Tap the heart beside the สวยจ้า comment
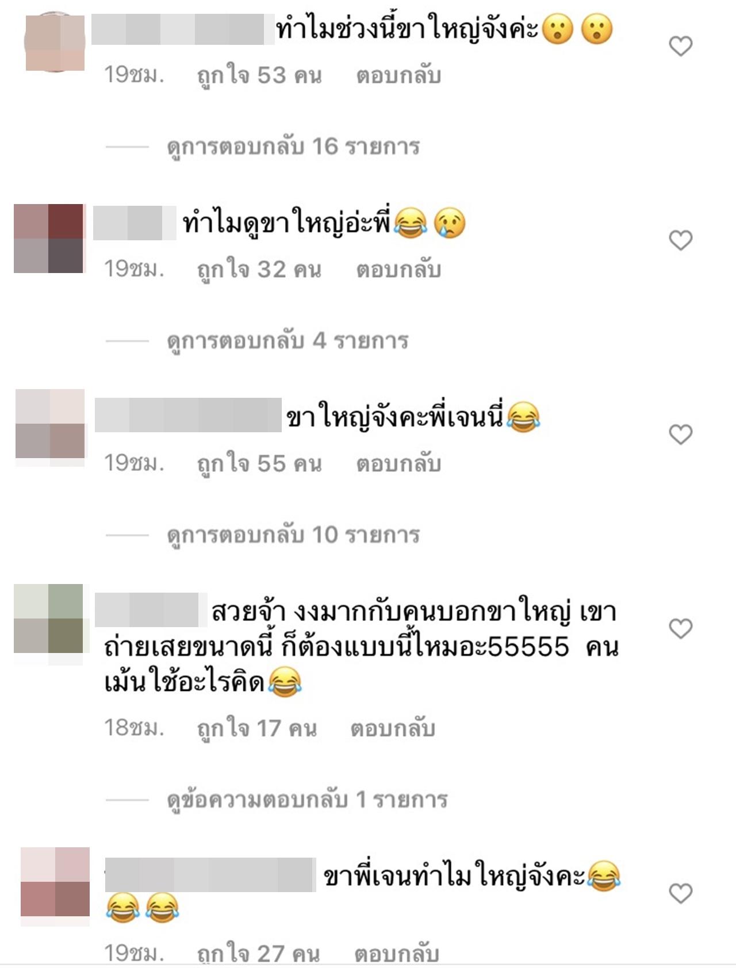Image resolution: width=736 pixels, height=968 pixels. click(681, 629)
